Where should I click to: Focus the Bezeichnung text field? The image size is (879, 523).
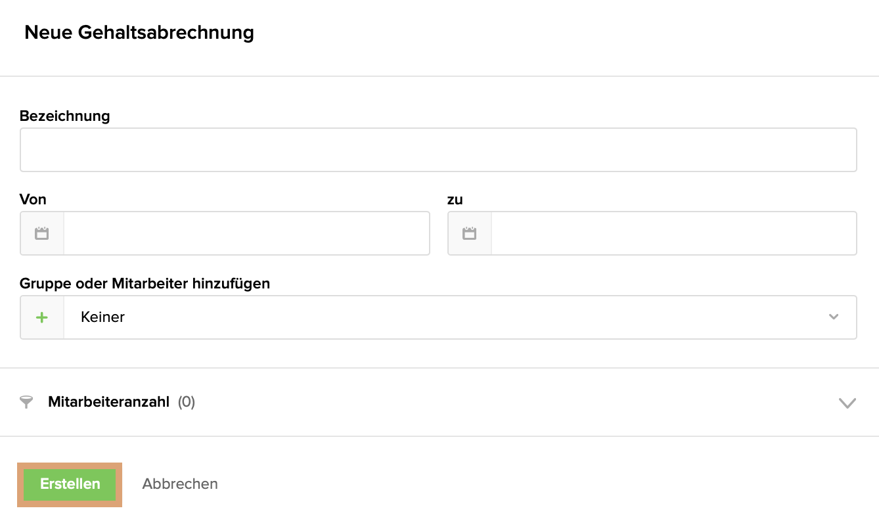438,150
